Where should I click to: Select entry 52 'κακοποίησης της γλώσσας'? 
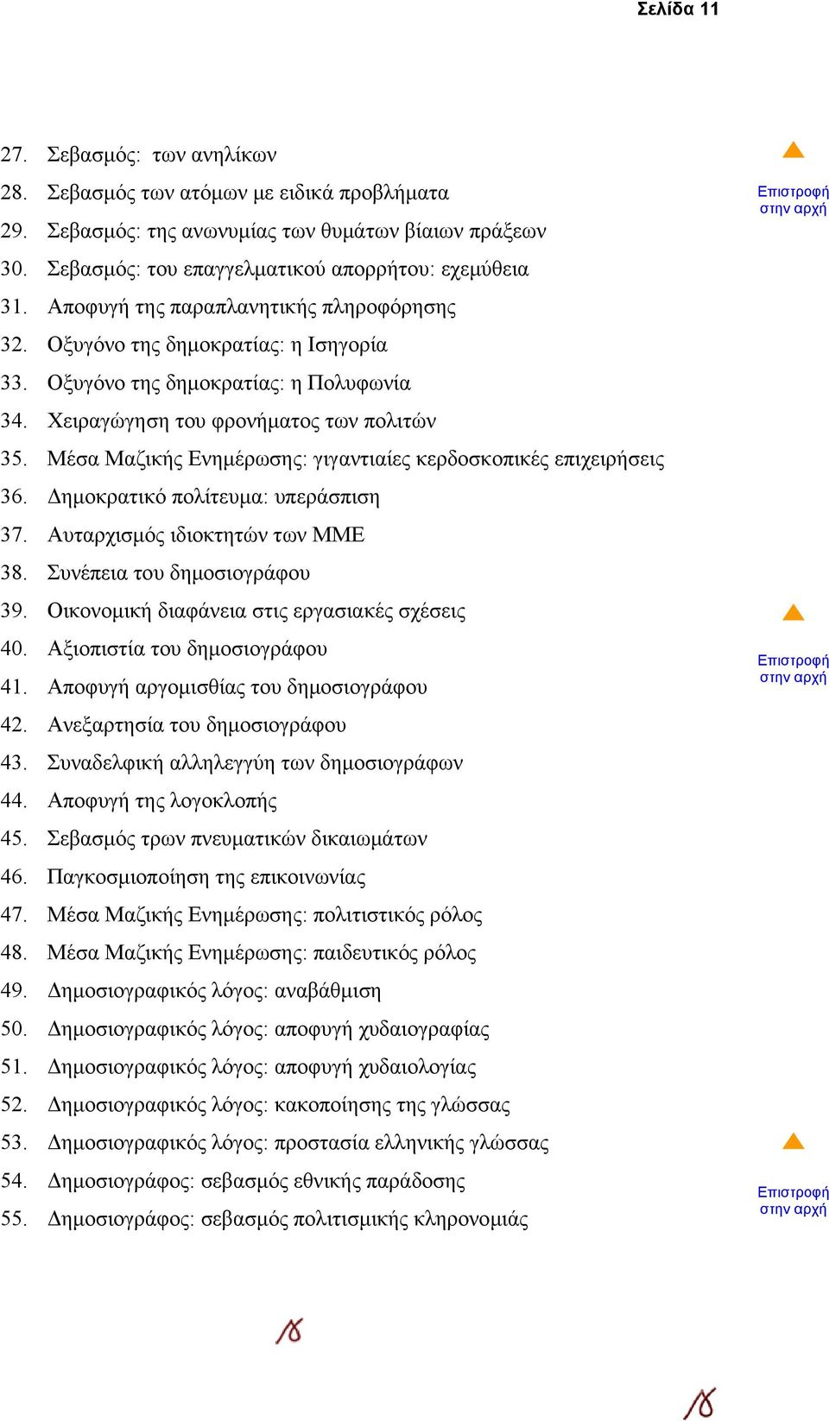pos(278,1105)
